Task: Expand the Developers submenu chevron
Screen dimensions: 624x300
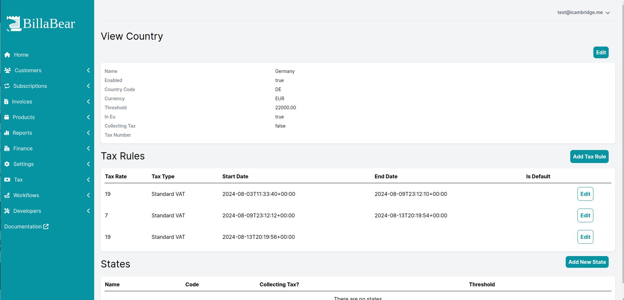Action: coord(88,211)
